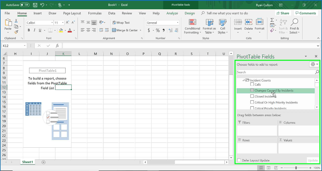Apply Comma Style format

tap(164, 30)
